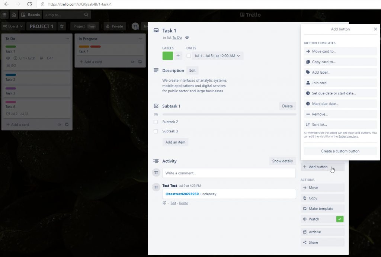Check the Subtask 3 checkbox
Viewport: 381px width, 257px height.
tap(156, 131)
